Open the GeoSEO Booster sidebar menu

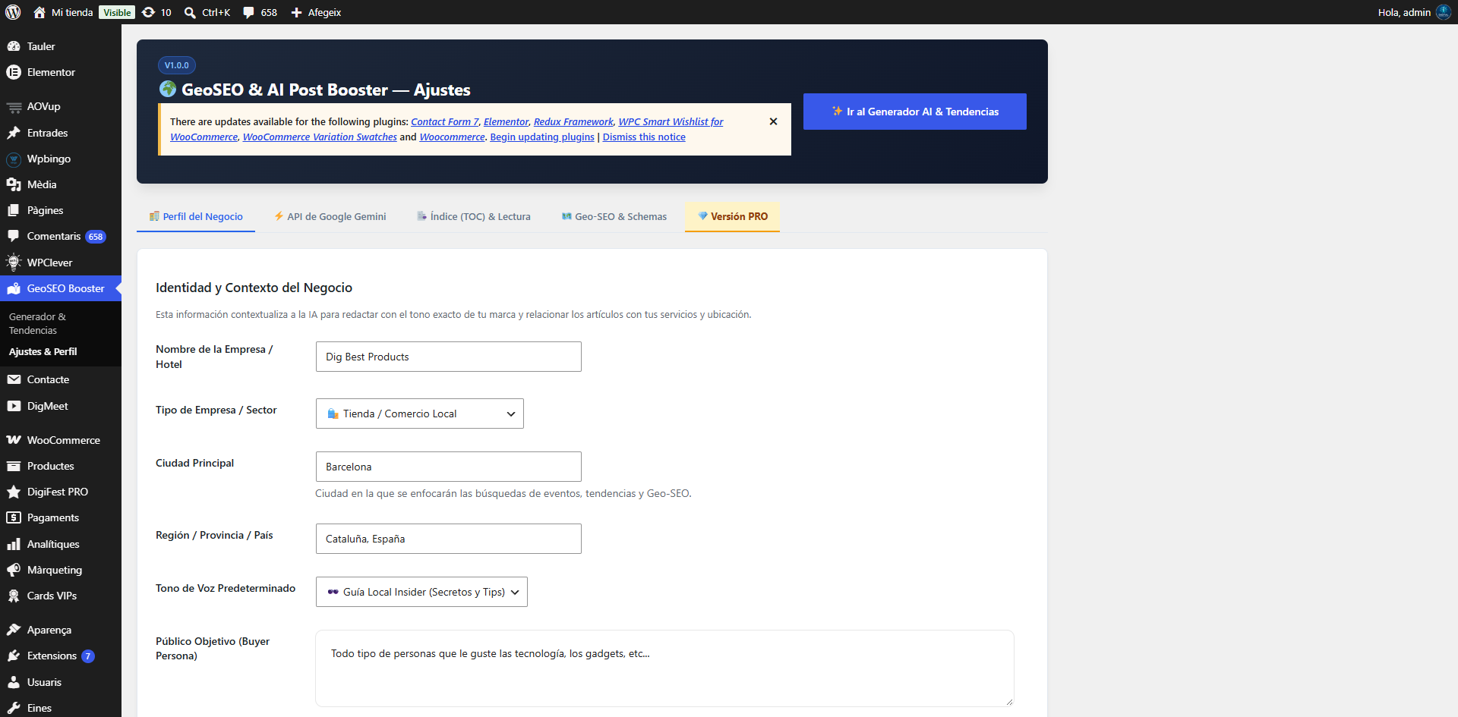(x=61, y=288)
